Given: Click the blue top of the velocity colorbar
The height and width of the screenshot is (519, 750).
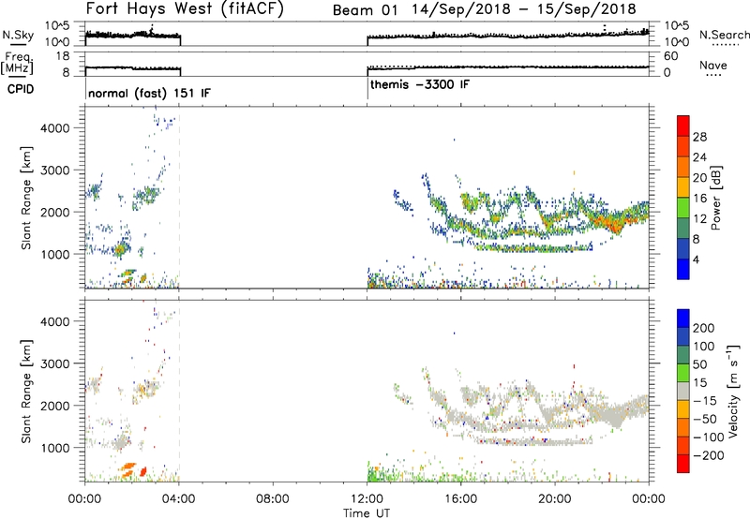Looking at the screenshot, I should [683, 319].
